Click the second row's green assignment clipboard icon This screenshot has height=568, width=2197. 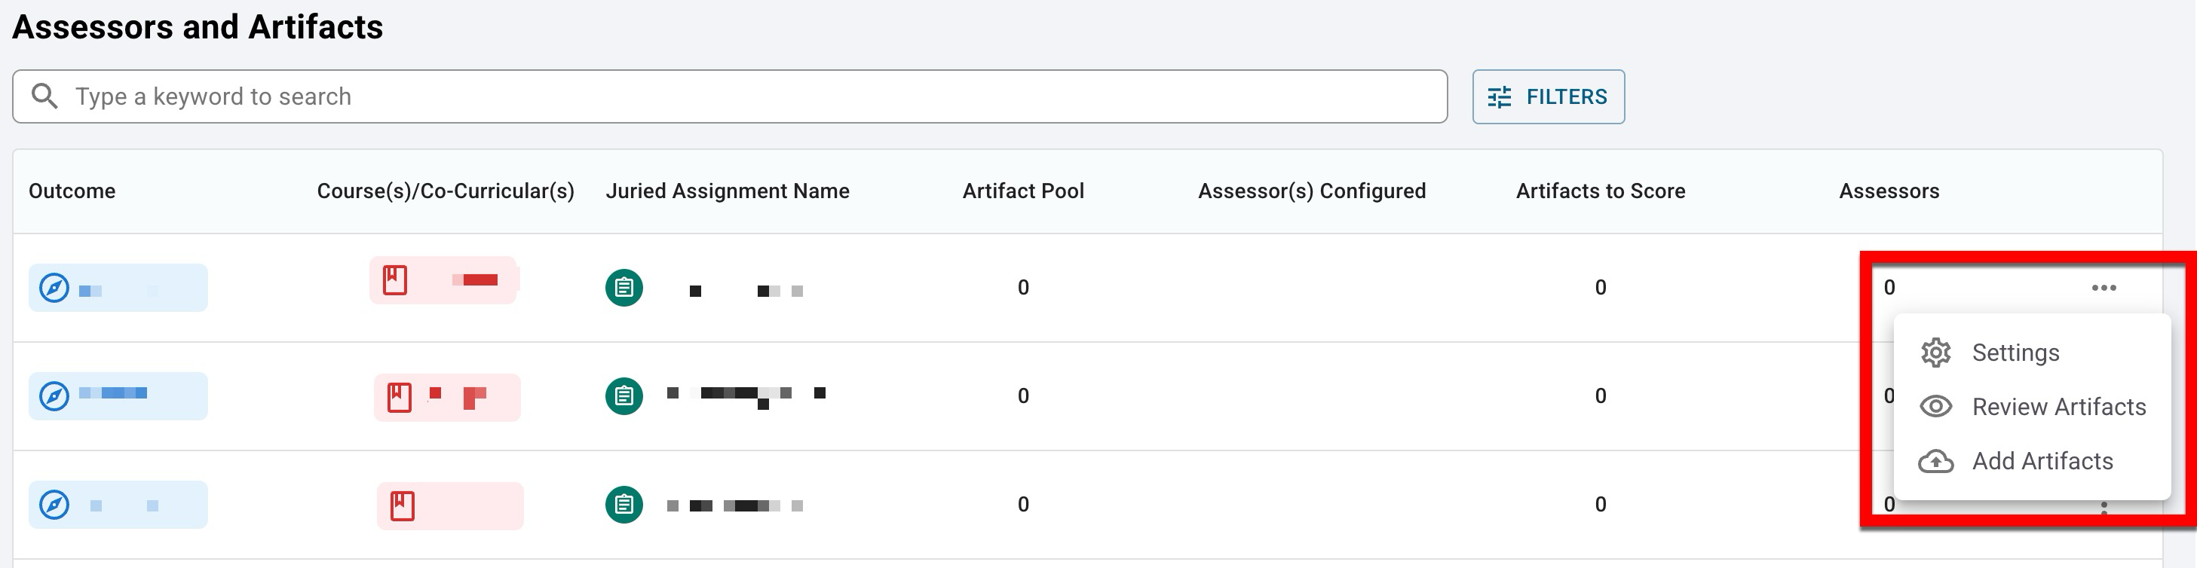[624, 396]
